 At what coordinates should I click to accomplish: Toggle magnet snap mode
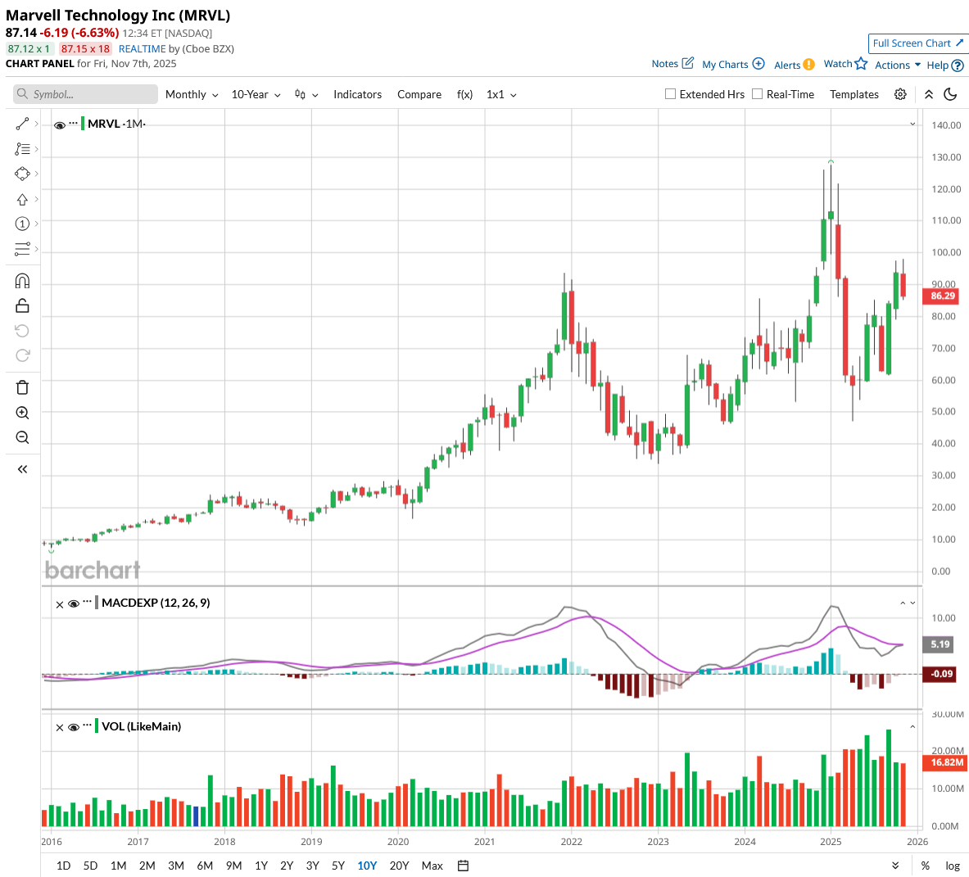click(x=22, y=281)
